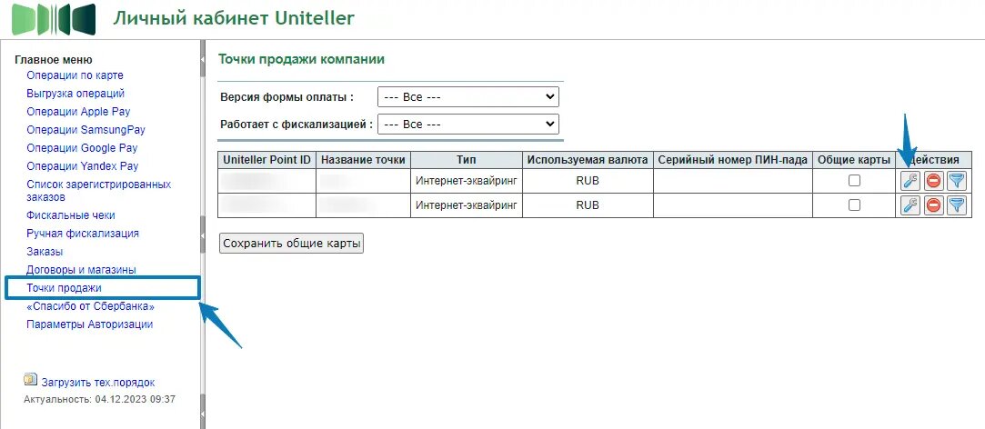Screen dimensions: 985x429
Task: Open Операции SamsungPay menu item
Action: pos(86,130)
